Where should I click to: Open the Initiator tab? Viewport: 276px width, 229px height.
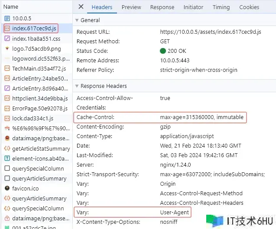coord(193,7)
